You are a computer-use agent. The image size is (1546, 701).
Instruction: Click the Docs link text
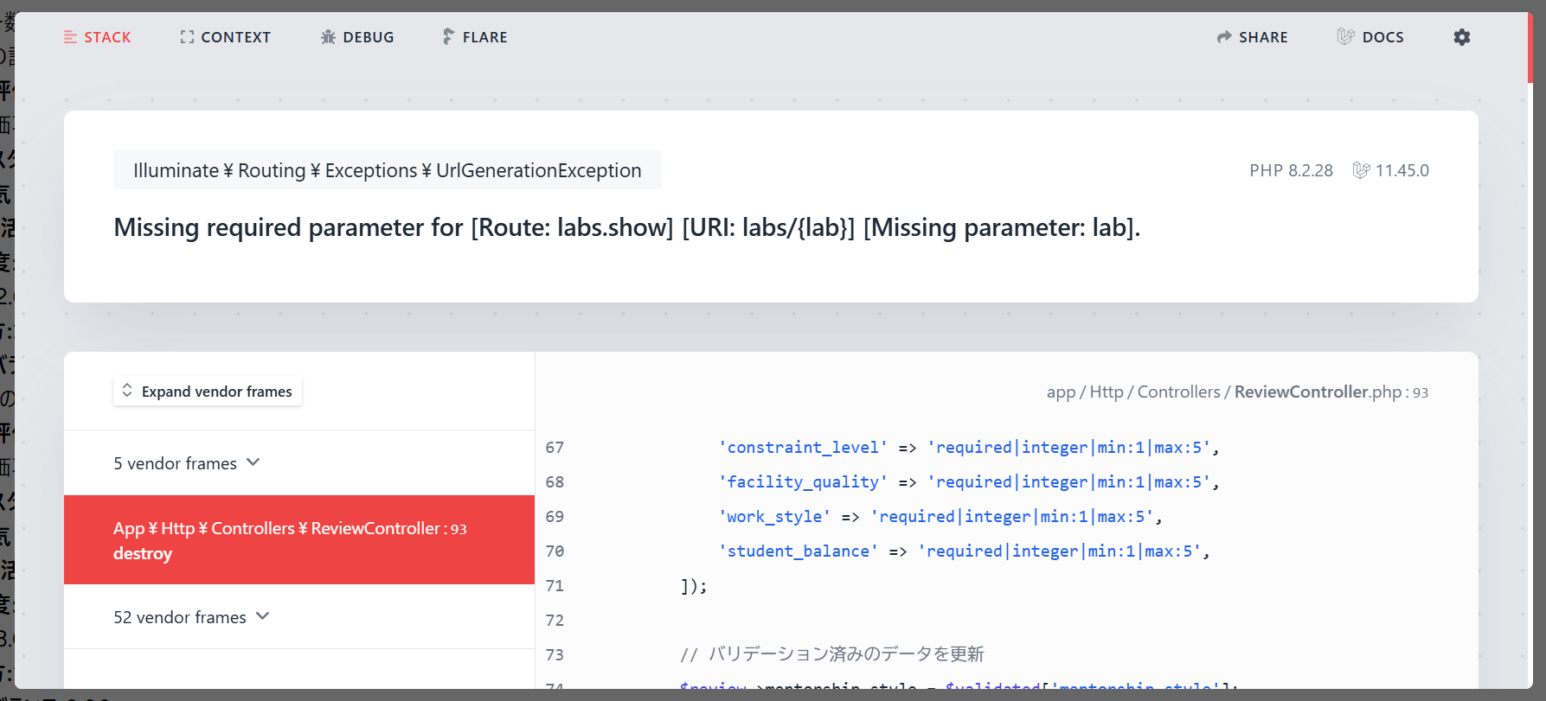tap(1382, 37)
